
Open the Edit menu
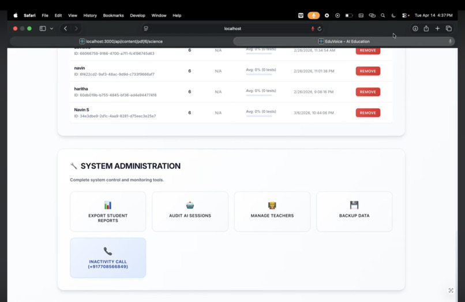(x=58, y=16)
